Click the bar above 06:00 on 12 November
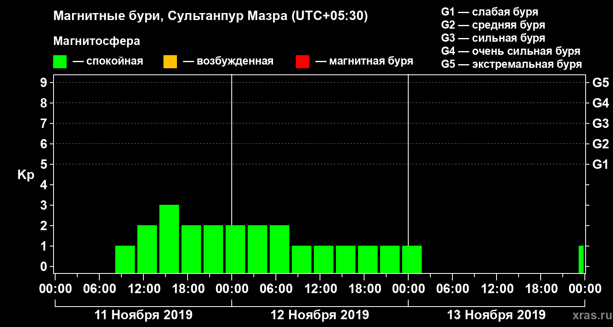 pos(280,249)
